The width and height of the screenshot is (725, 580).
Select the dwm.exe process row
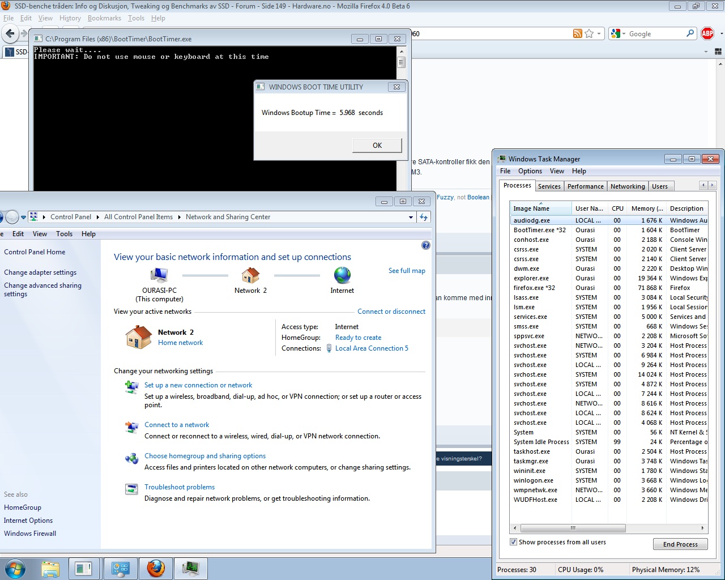pyautogui.click(x=609, y=268)
